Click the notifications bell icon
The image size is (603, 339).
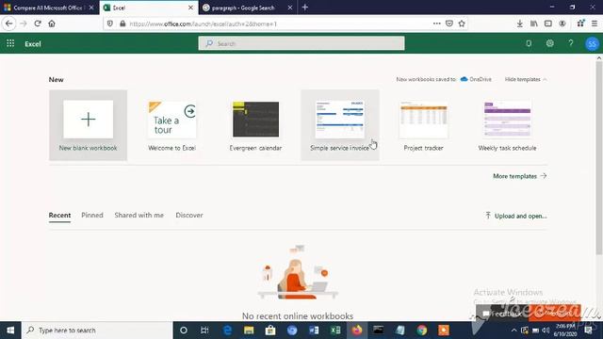pyautogui.click(x=529, y=43)
